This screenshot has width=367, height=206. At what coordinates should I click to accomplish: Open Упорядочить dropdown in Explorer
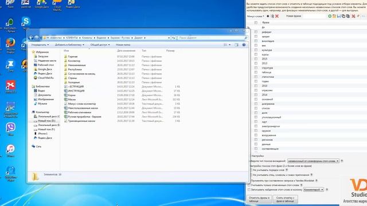(x=40, y=45)
